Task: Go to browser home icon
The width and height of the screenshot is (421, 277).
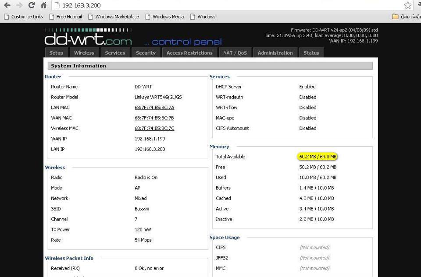Action: point(43,5)
